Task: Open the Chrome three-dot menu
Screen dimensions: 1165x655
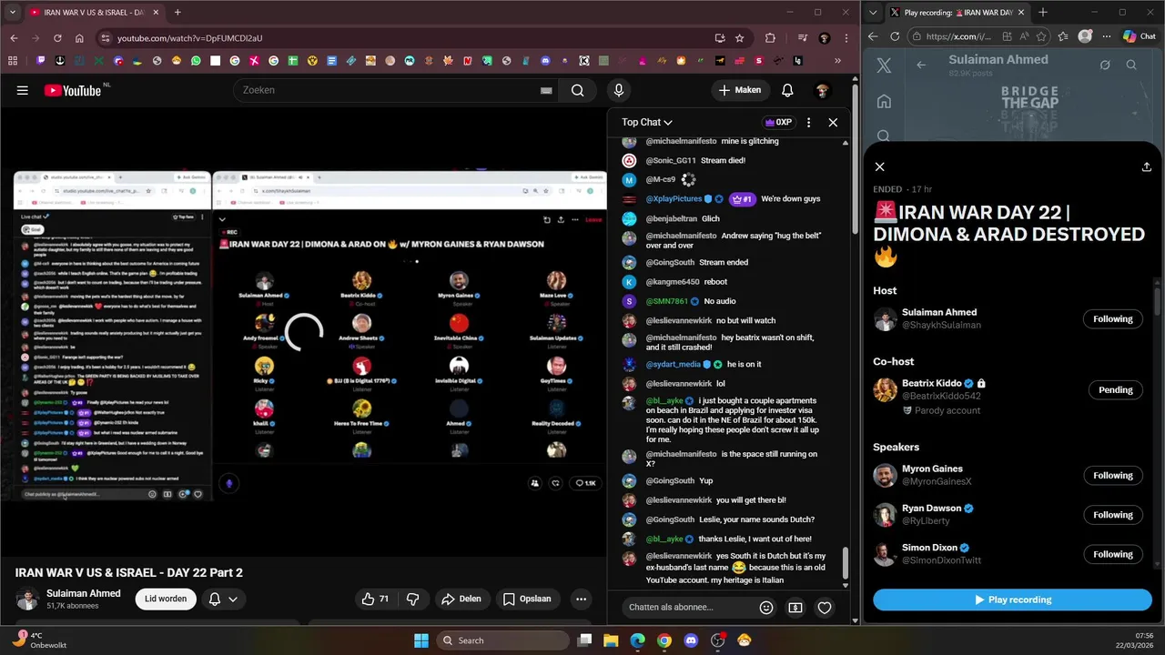Action: click(x=846, y=38)
